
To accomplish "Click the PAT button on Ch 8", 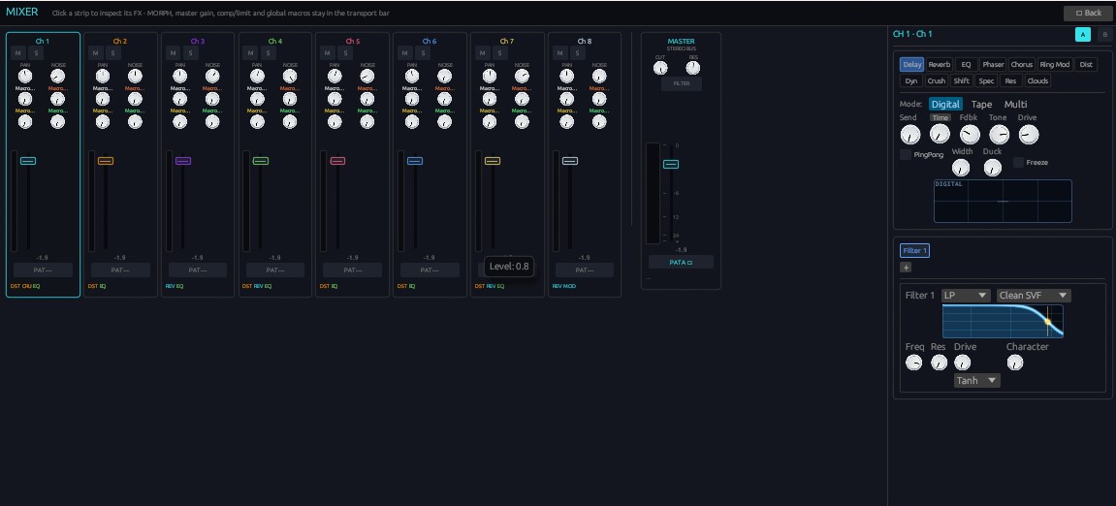I will [585, 269].
